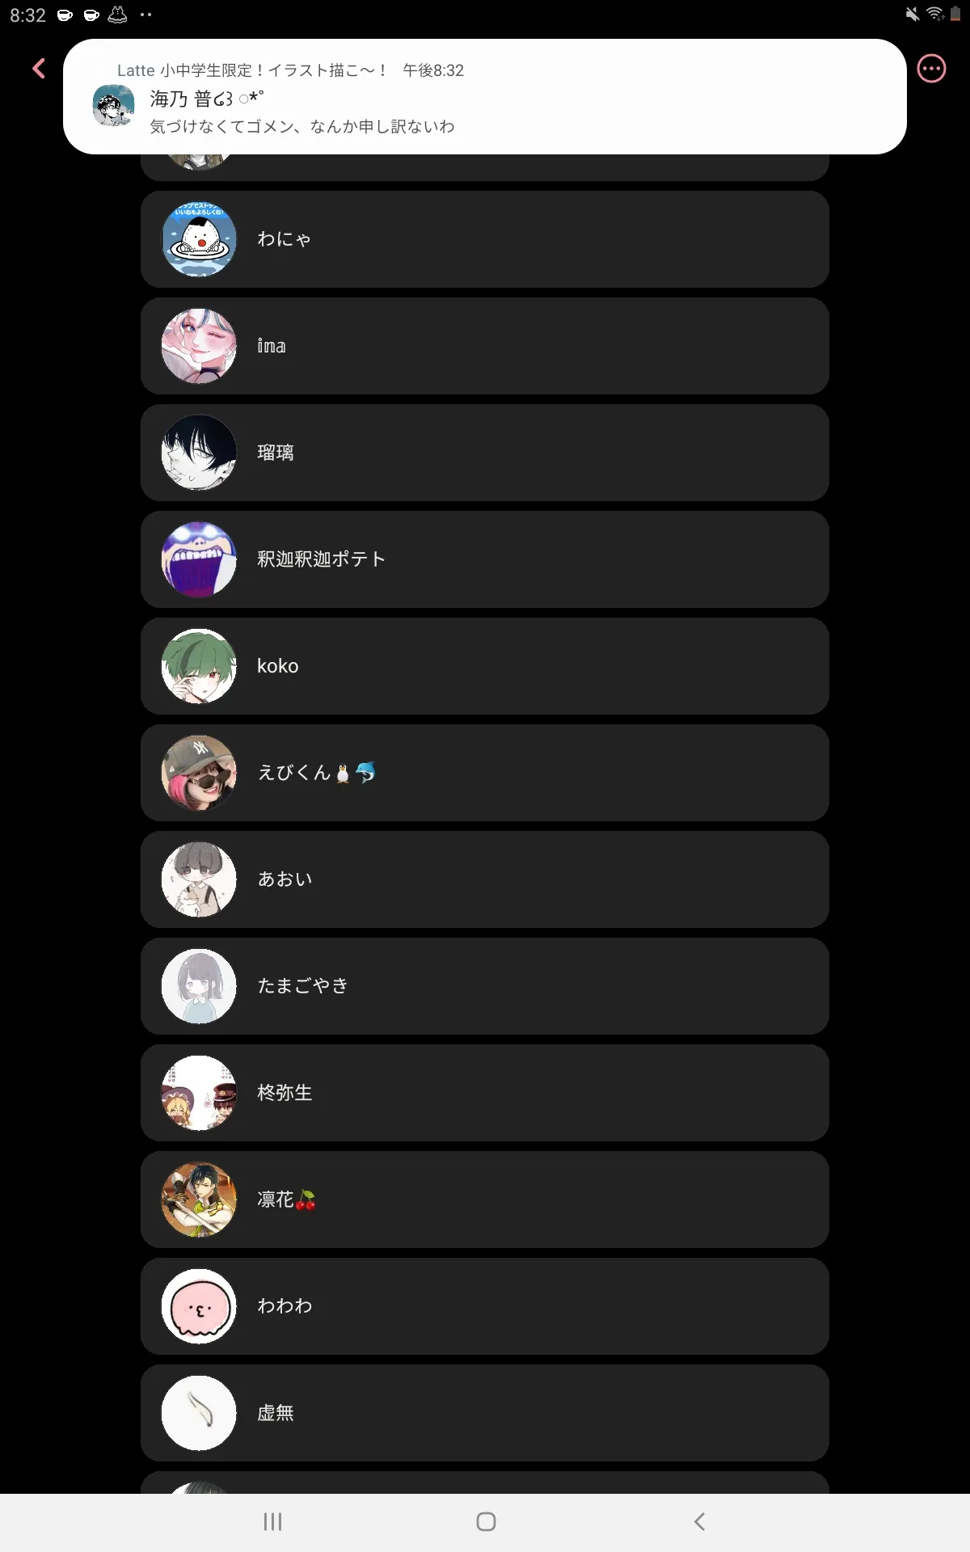The width and height of the screenshot is (970, 1552).
Task: Tap the pink back arrow icon
Action: point(38,69)
